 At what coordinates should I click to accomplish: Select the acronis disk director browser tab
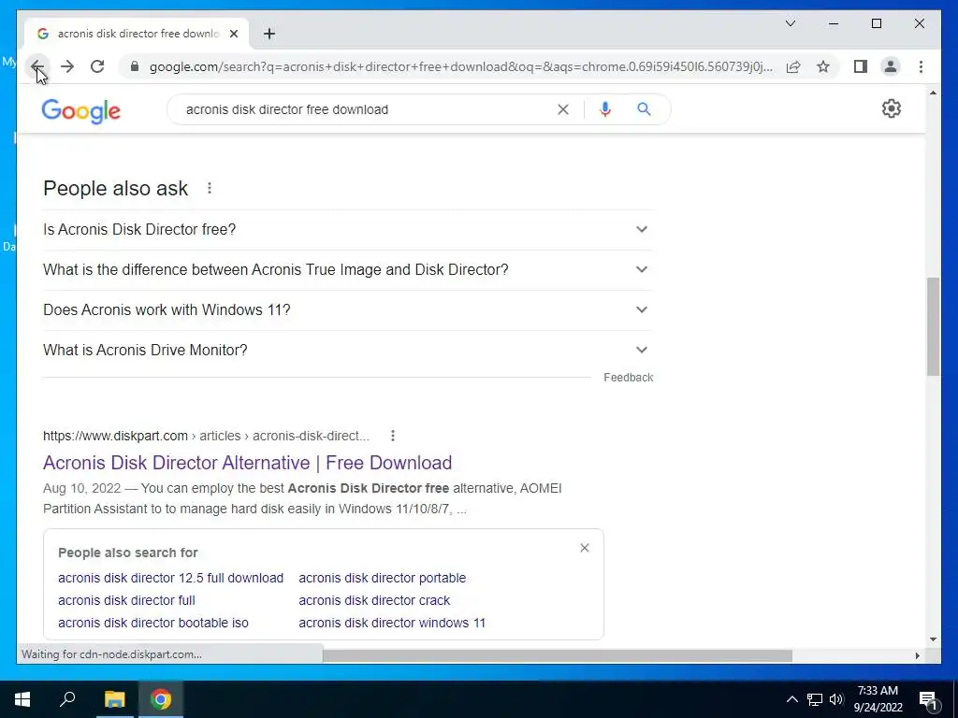(137, 34)
